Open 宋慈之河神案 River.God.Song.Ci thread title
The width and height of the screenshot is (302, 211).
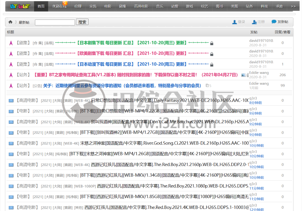(164, 143)
